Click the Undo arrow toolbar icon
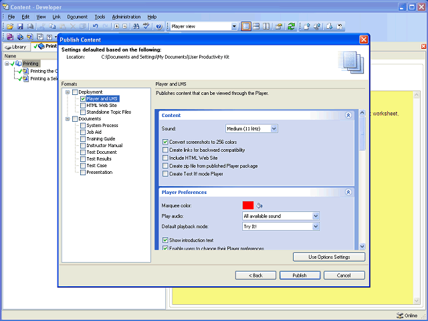This screenshot has height=321, width=428. point(95,27)
